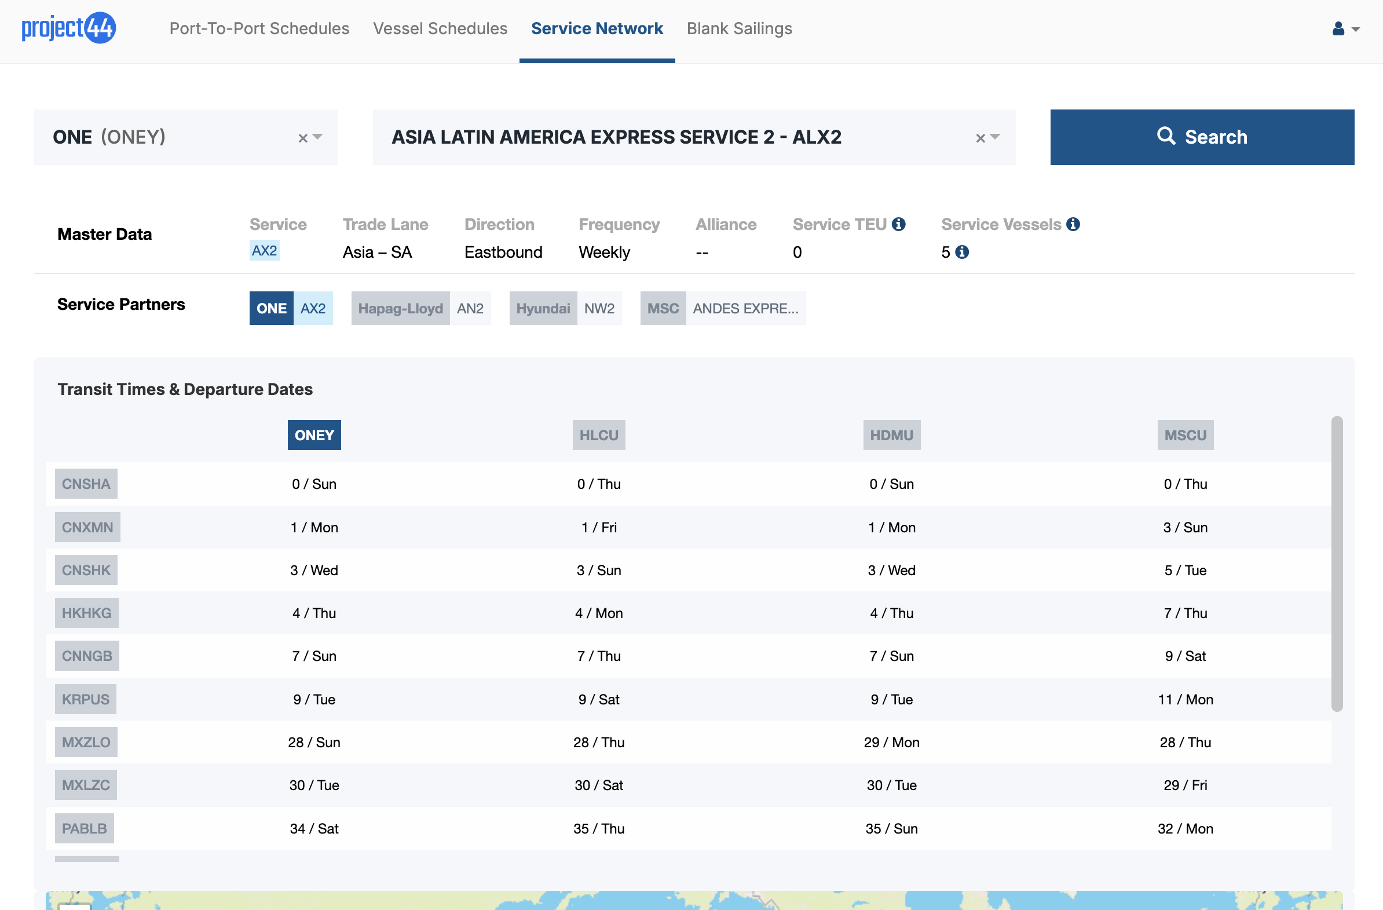Click the Search button

1202,137
